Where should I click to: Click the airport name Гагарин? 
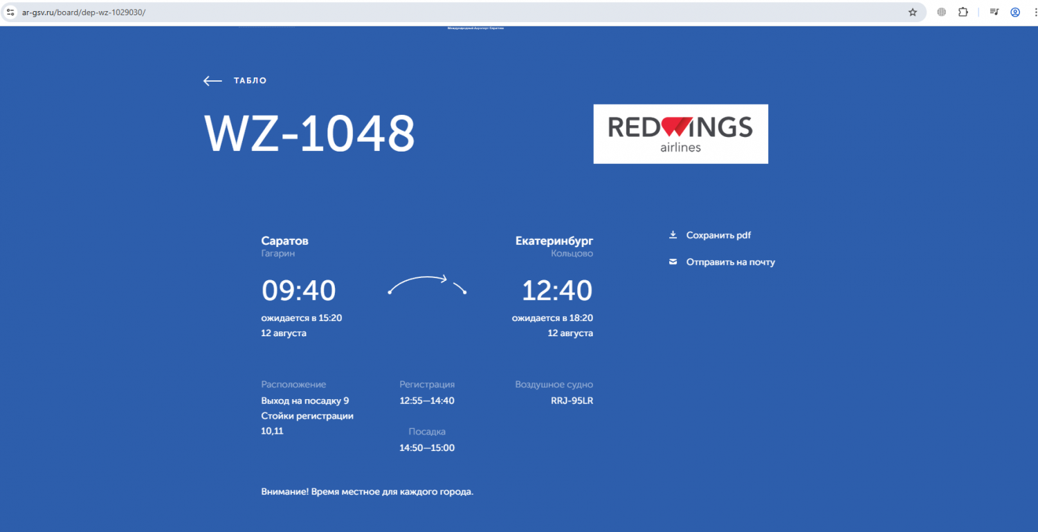click(x=277, y=254)
